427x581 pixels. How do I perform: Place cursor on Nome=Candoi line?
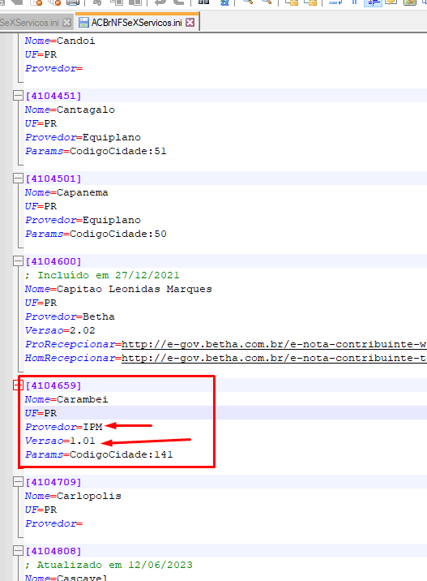[60, 41]
